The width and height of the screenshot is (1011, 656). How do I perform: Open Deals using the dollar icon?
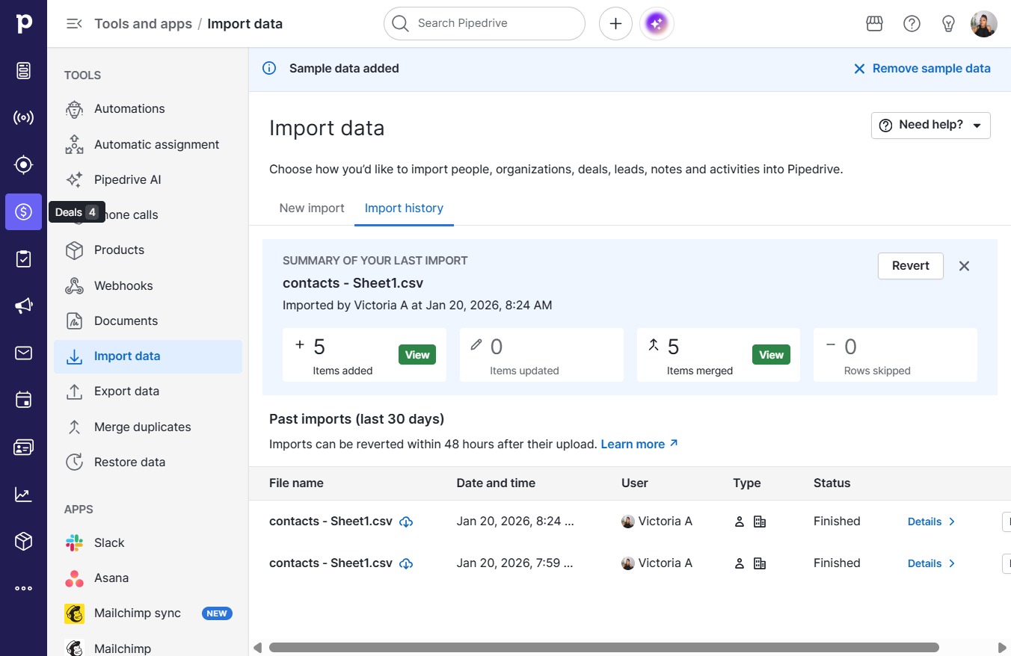click(23, 212)
